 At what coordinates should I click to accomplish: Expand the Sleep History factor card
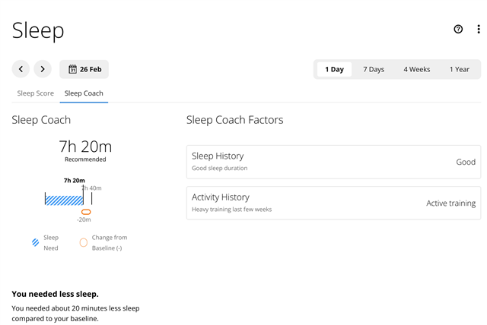pos(333,162)
